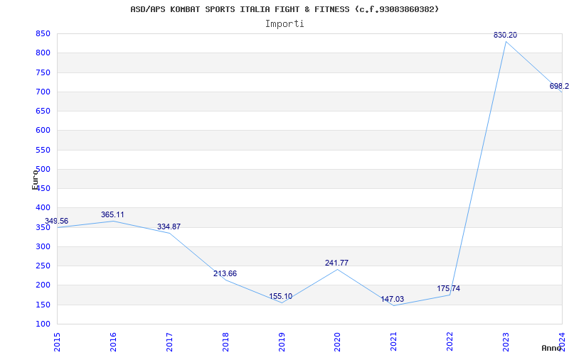Viewport: 569px width, 355px height.
Task: Click the 2024 x-axis label
Action: tap(562, 342)
